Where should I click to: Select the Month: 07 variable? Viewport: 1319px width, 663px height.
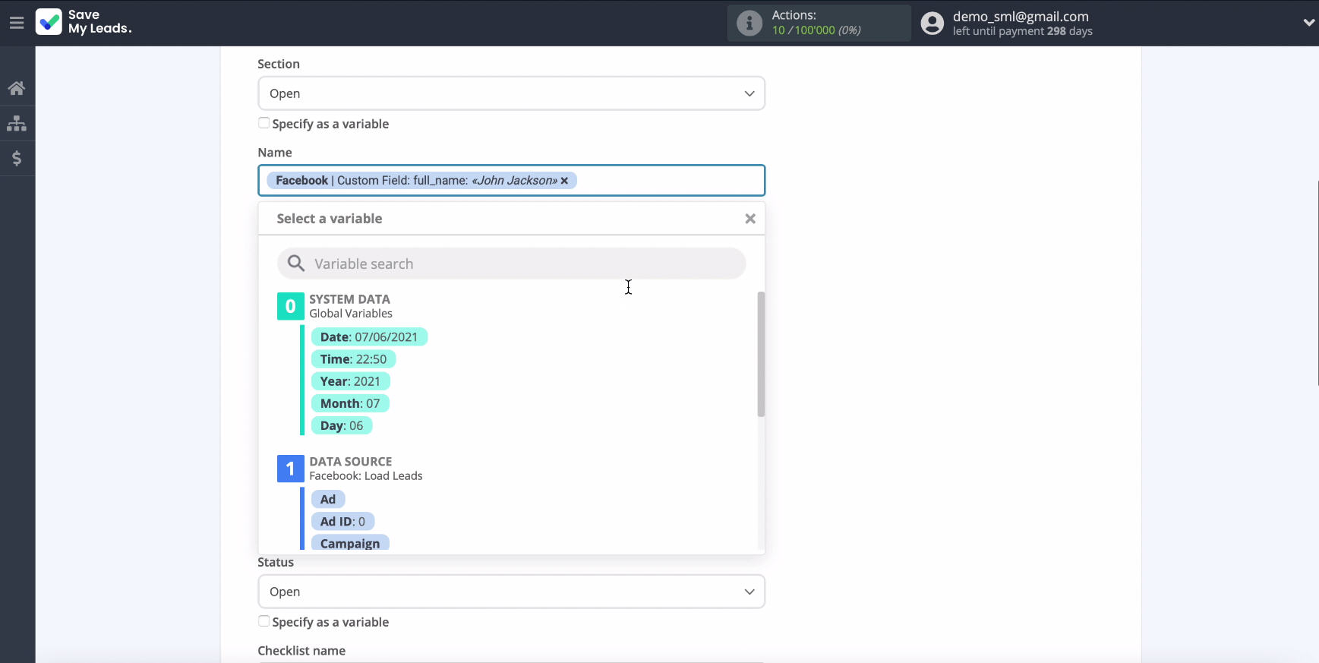click(x=350, y=403)
